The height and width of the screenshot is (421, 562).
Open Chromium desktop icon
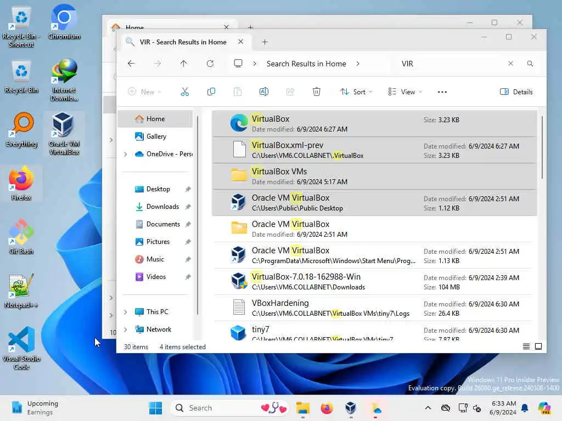coord(64,21)
